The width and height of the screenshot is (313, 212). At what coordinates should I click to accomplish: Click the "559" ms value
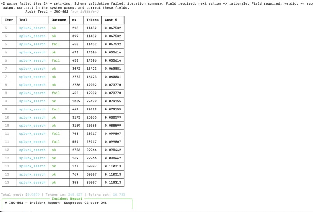[x=75, y=142]
